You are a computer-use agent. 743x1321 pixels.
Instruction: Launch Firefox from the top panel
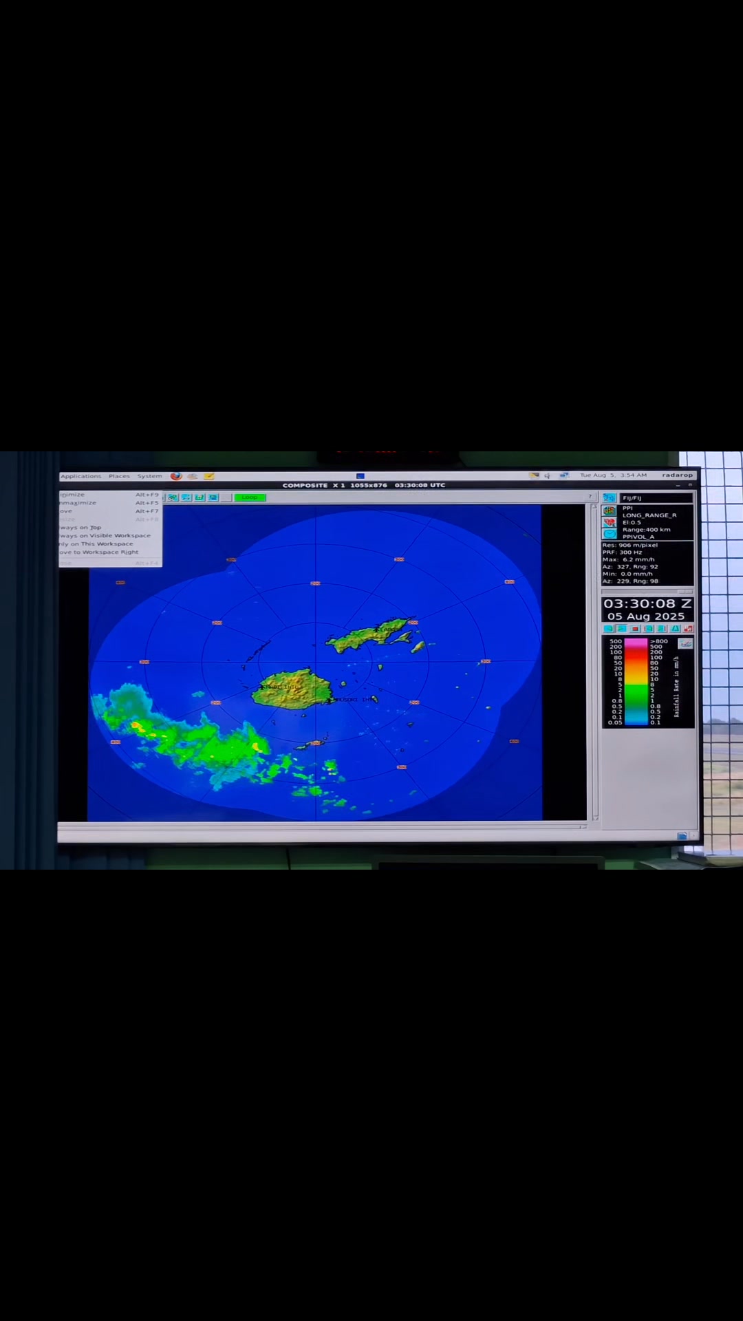coord(176,475)
